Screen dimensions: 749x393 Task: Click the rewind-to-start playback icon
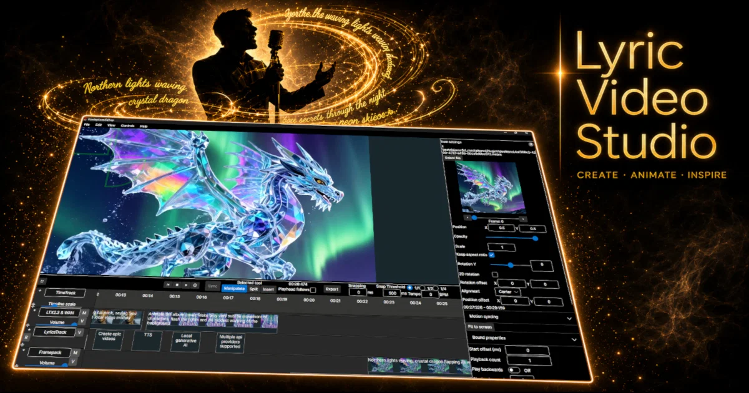(x=168, y=285)
